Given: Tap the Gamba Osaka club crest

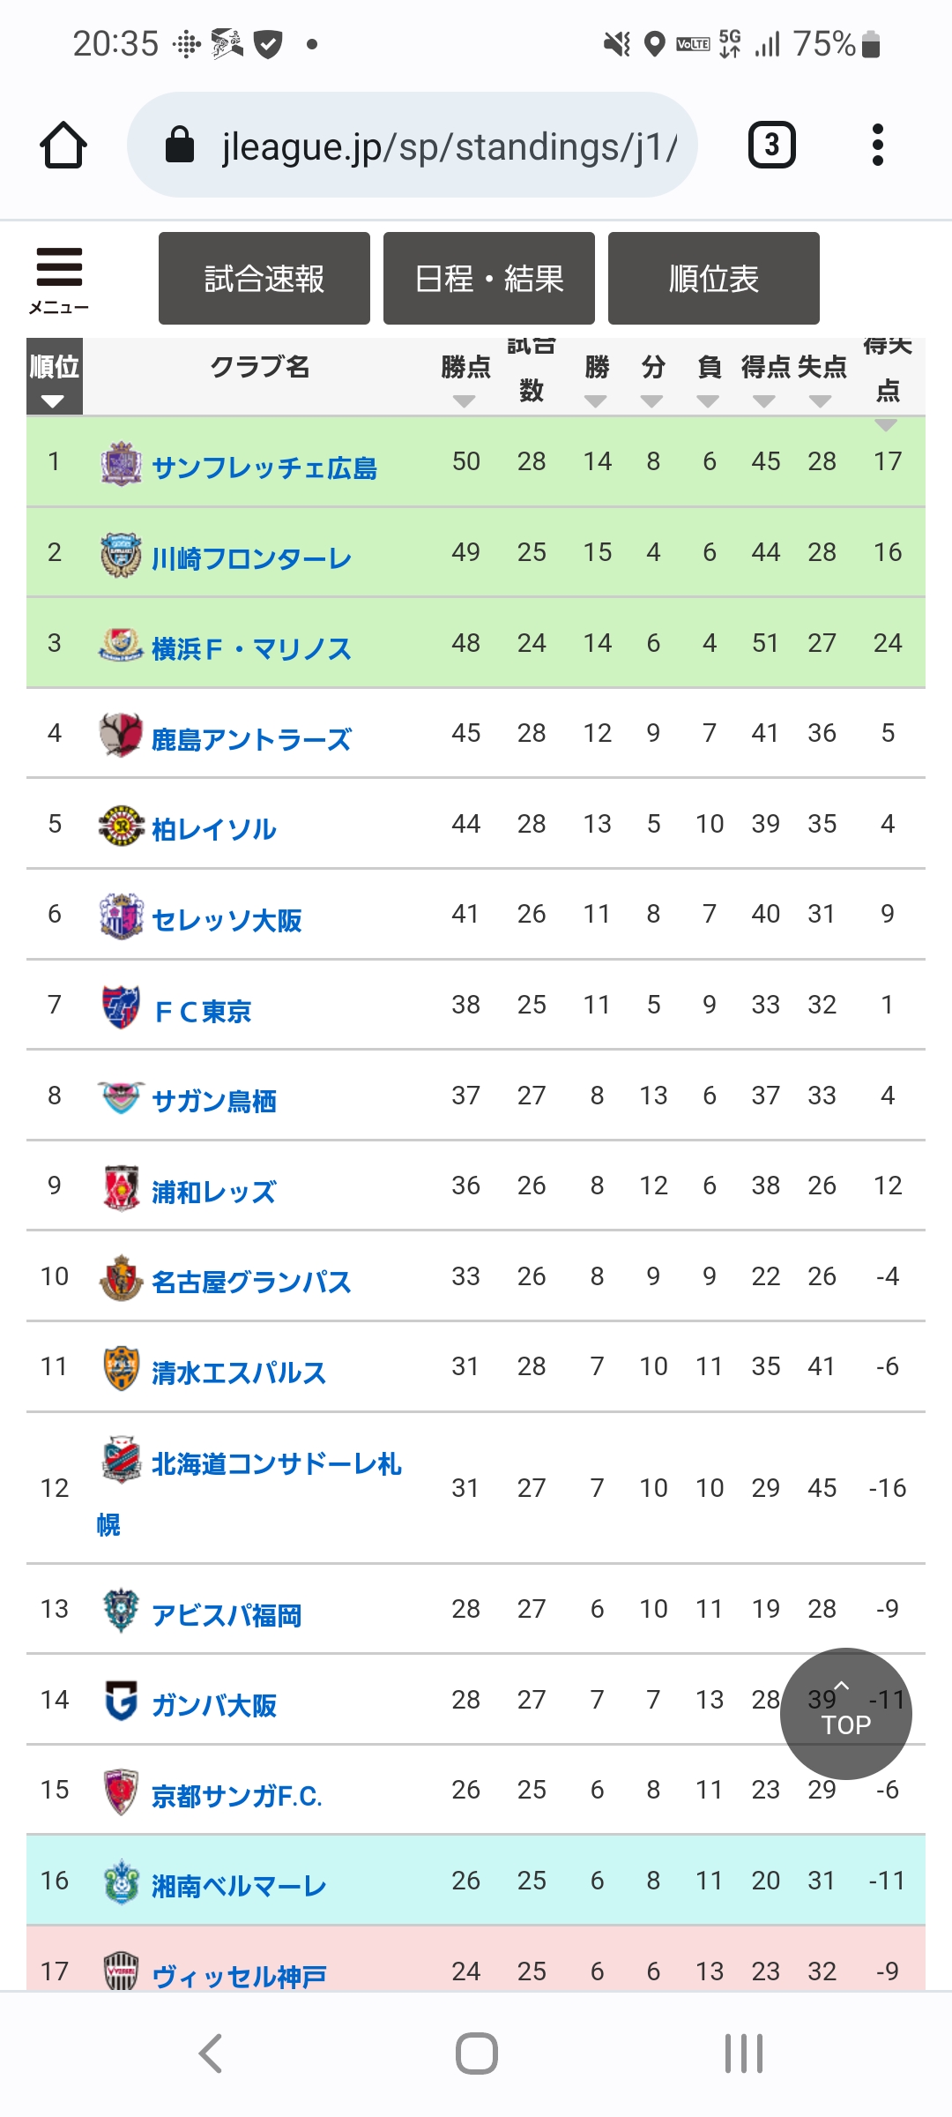Looking at the screenshot, I should pyautogui.click(x=121, y=1701).
